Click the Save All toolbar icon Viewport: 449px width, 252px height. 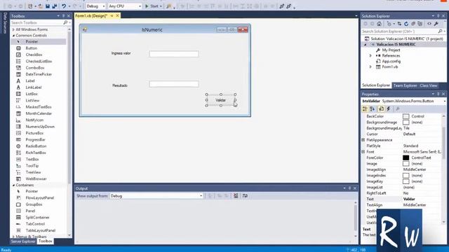[x=55, y=6]
